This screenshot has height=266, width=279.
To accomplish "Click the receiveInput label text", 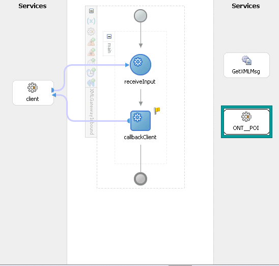I will pyautogui.click(x=139, y=82).
